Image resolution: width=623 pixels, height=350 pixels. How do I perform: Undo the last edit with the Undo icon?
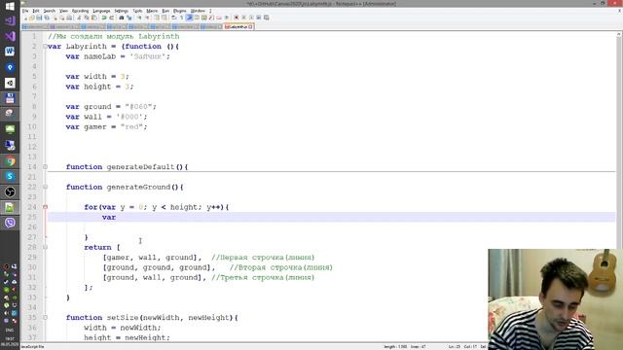pyautogui.click(x=104, y=17)
